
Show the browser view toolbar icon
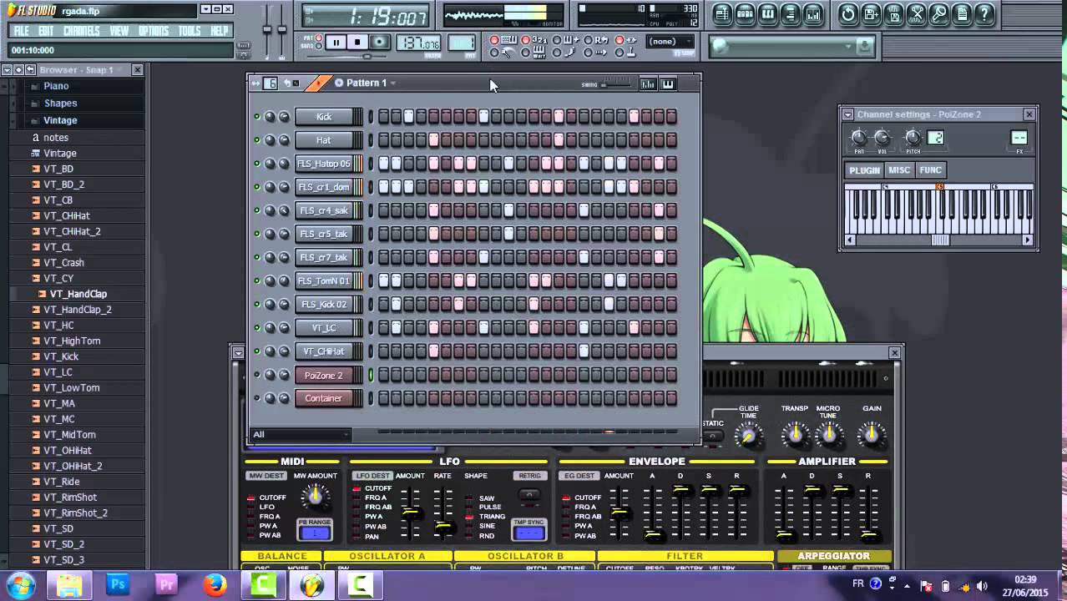[x=791, y=14]
